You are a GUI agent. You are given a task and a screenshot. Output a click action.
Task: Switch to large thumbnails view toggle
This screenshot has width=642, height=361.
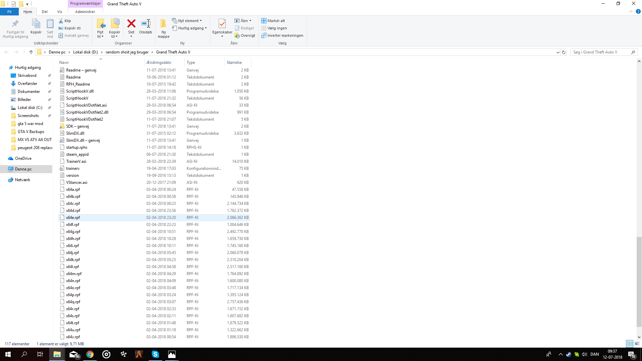click(x=637, y=344)
